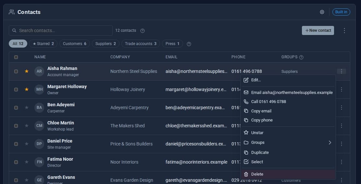361x184 pixels.
Task: Click the CM avatar of Chloe Martin
Action: click(x=39, y=126)
